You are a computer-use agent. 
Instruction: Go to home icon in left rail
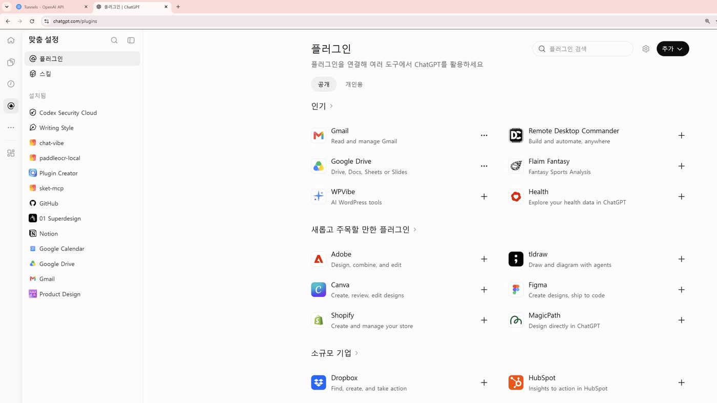pyautogui.click(x=11, y=40)
